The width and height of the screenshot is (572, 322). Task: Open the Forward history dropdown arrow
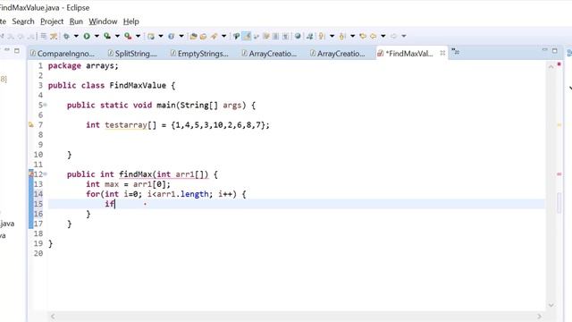[x=404, y=36]
